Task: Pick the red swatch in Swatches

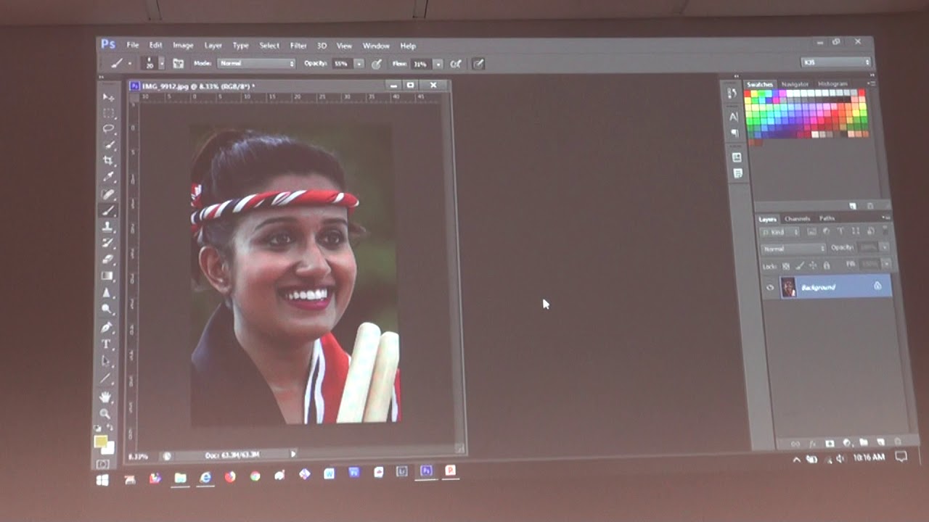Action: coord(748,94)
